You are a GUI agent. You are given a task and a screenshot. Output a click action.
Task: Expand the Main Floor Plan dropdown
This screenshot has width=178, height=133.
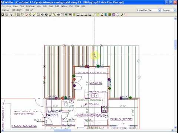(x=159, y=10)
